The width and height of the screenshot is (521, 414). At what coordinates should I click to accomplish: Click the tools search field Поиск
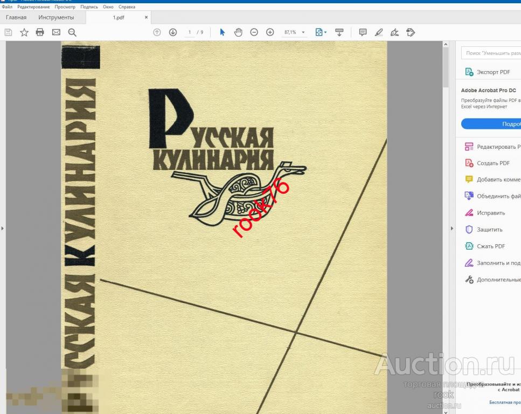pyautogui.click(x=491, y=53)
